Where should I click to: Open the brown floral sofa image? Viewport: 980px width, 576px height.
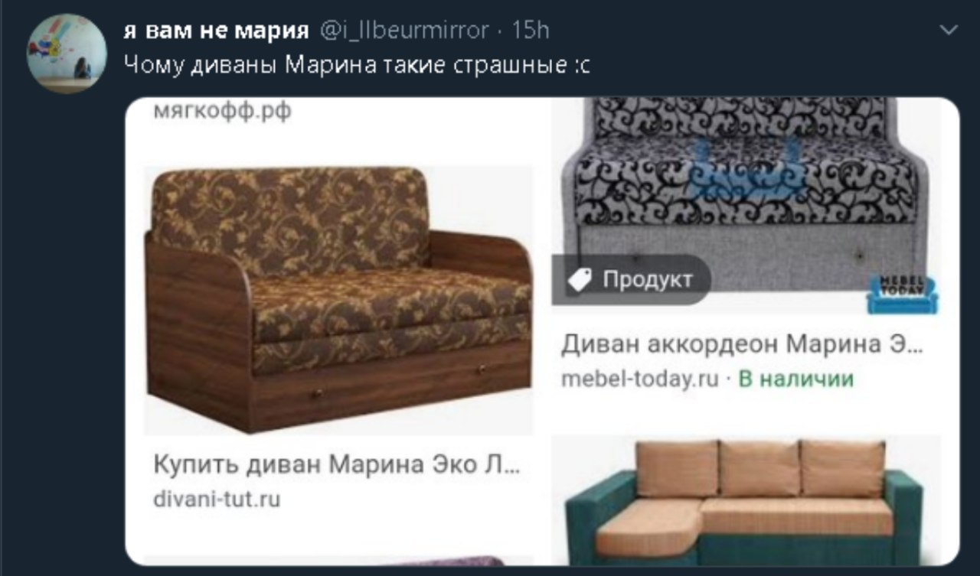click(x=338, y=300)
